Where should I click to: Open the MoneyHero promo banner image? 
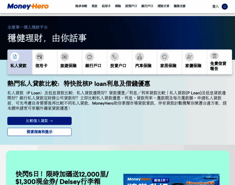(x=171, y=179)
